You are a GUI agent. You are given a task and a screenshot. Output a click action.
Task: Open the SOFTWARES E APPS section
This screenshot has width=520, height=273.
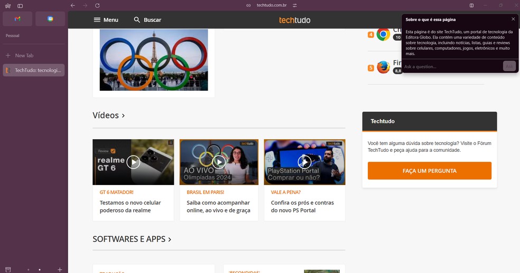click(132, 239)
